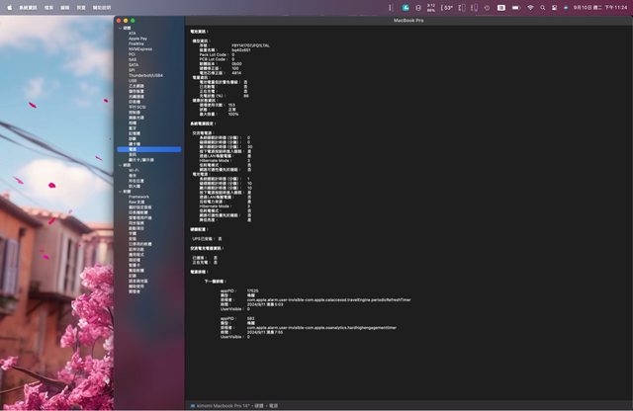Screen dimensions: 633x411
Task: Select Thunderbolt/USB4 in the sidebar
Action: point(145,75)
